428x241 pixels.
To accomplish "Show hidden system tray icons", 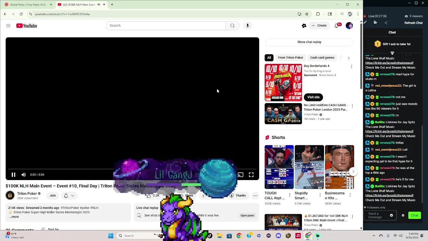I will [374, 236].
